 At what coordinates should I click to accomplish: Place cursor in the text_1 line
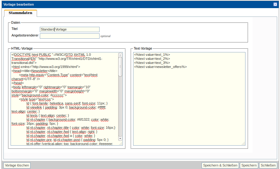[x=152, y=55]
